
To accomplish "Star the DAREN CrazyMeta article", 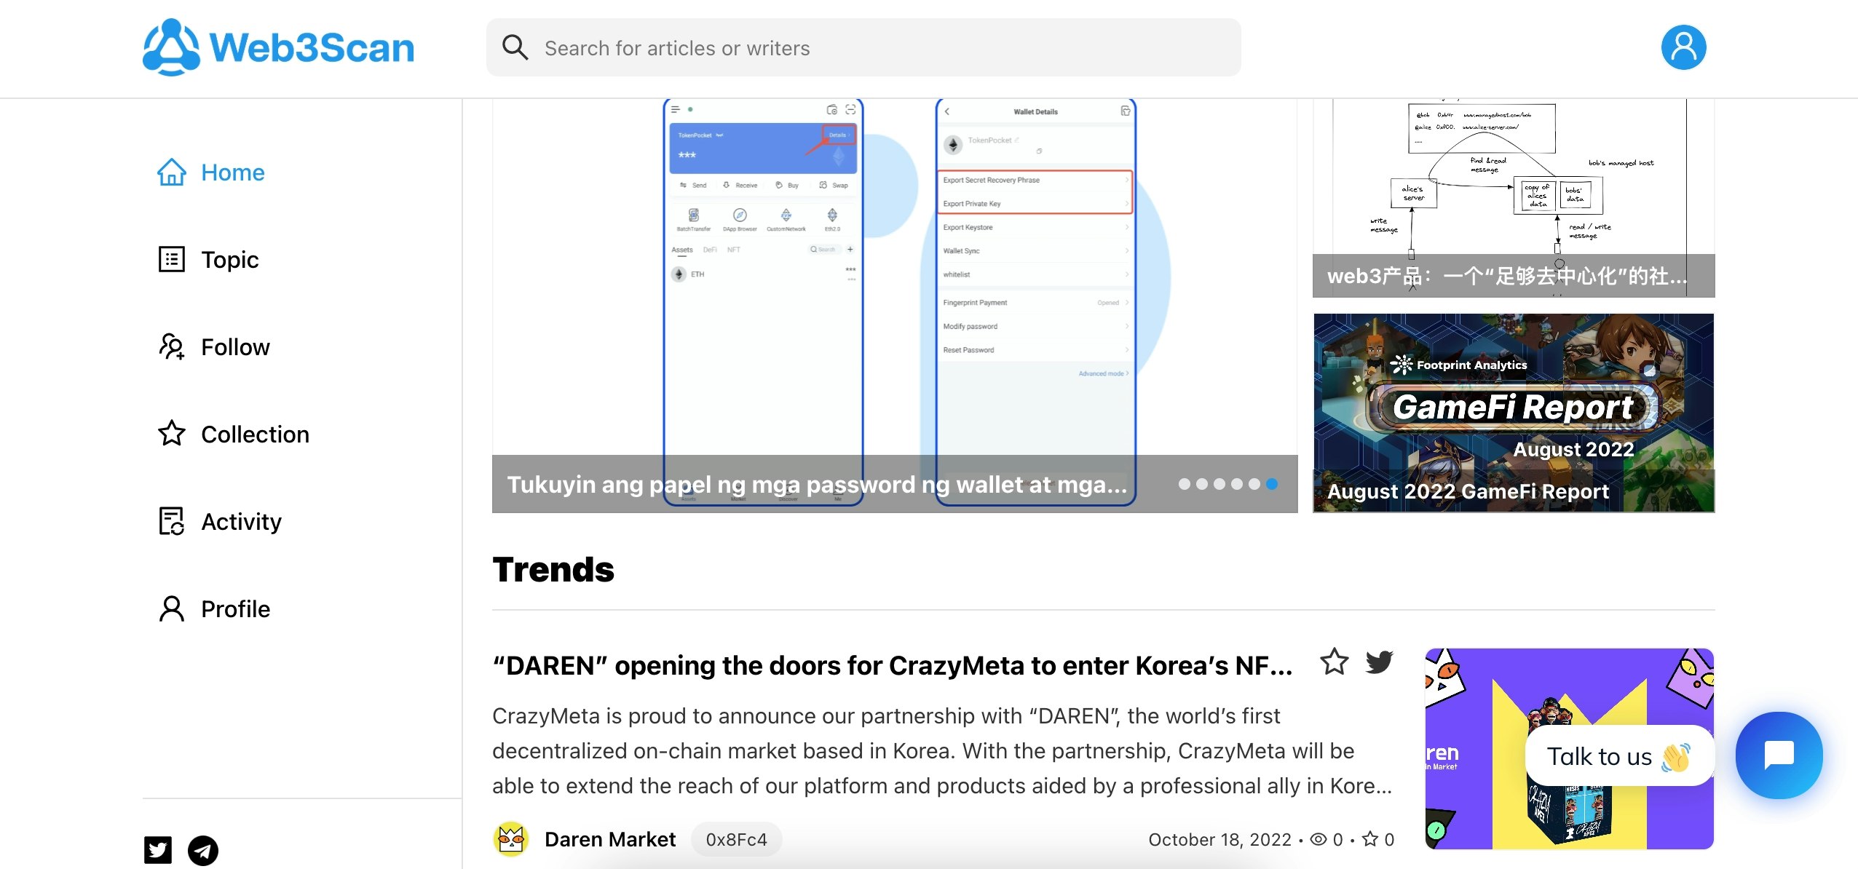I will [1334, 662].
